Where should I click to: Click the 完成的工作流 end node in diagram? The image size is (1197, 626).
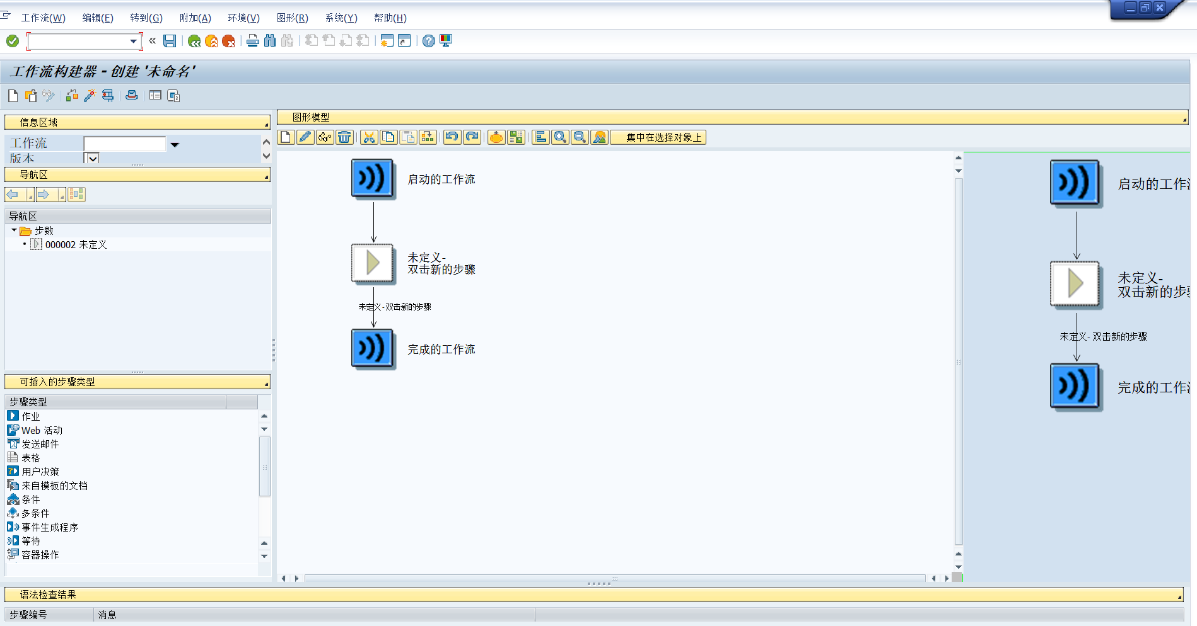pos(373,348)
